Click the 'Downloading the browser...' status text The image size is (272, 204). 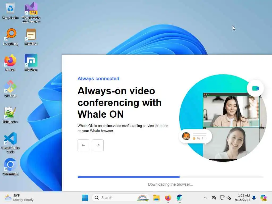[170, 184]
